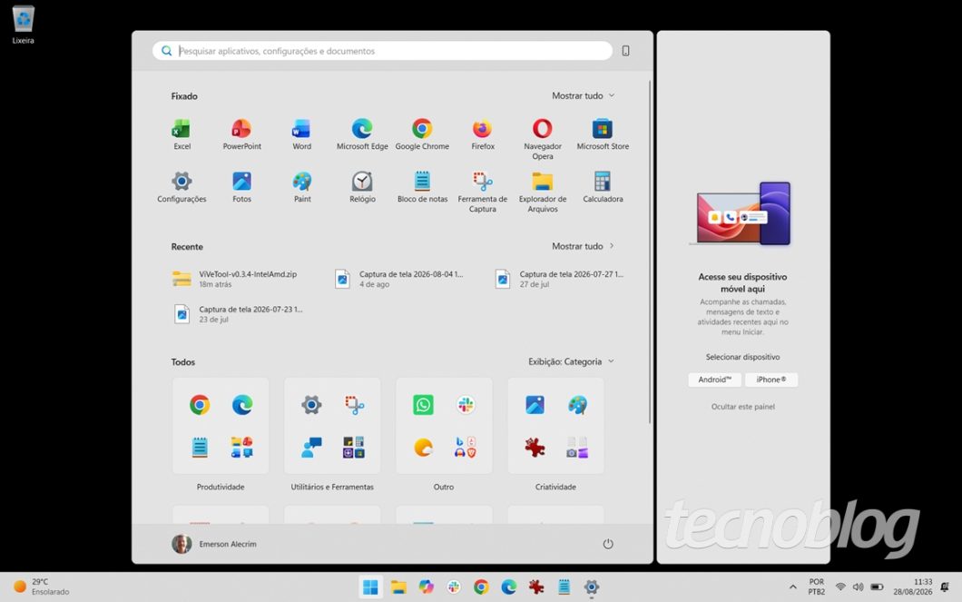Open Excel from pinned apps
Screen dimensions: 962x602
(182, 133)
